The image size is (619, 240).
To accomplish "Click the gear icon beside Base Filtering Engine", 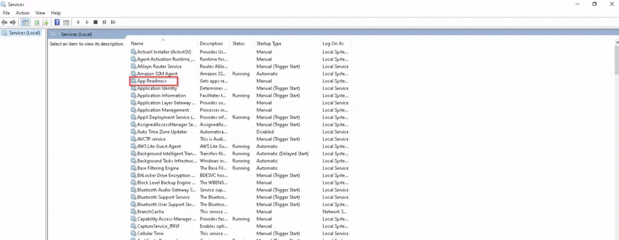I will 134,168.
